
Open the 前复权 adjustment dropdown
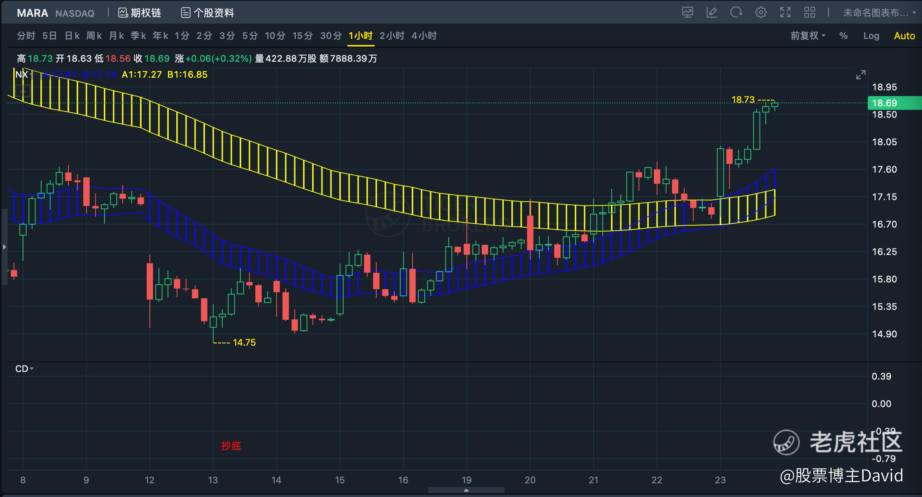click(808, 36)
